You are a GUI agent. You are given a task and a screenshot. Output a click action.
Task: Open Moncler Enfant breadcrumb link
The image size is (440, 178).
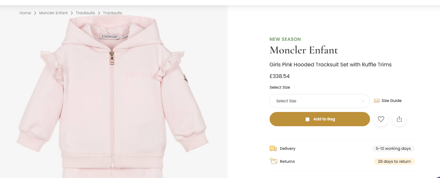coord(53,13)
